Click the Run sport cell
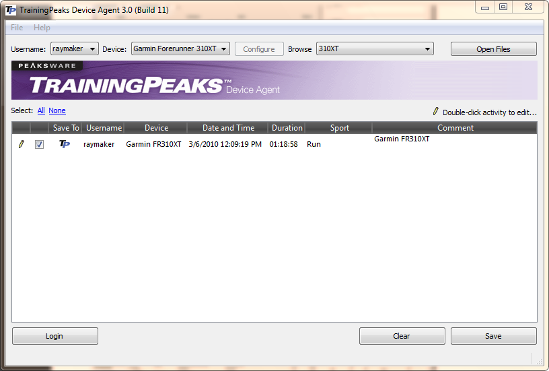 [x=314, y=144]
